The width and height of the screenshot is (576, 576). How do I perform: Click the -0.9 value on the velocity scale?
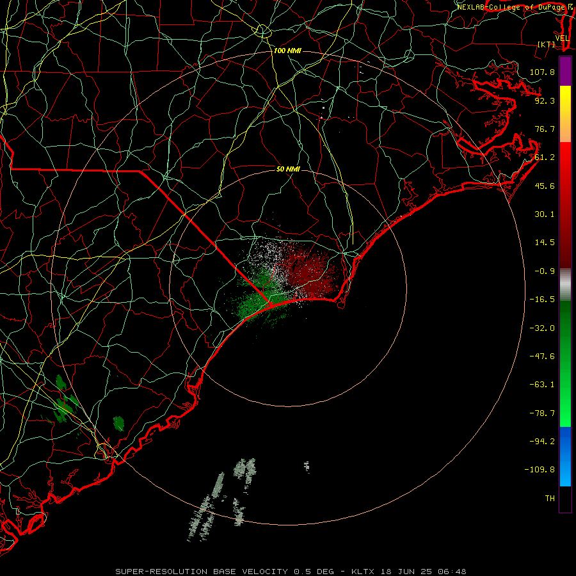tap(545, 271)
